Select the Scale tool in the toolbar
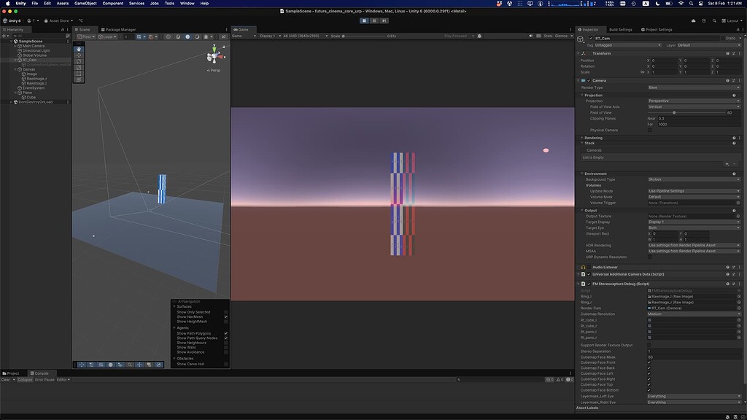Screen dimensions: 747x420 click(x=79, y=68)
